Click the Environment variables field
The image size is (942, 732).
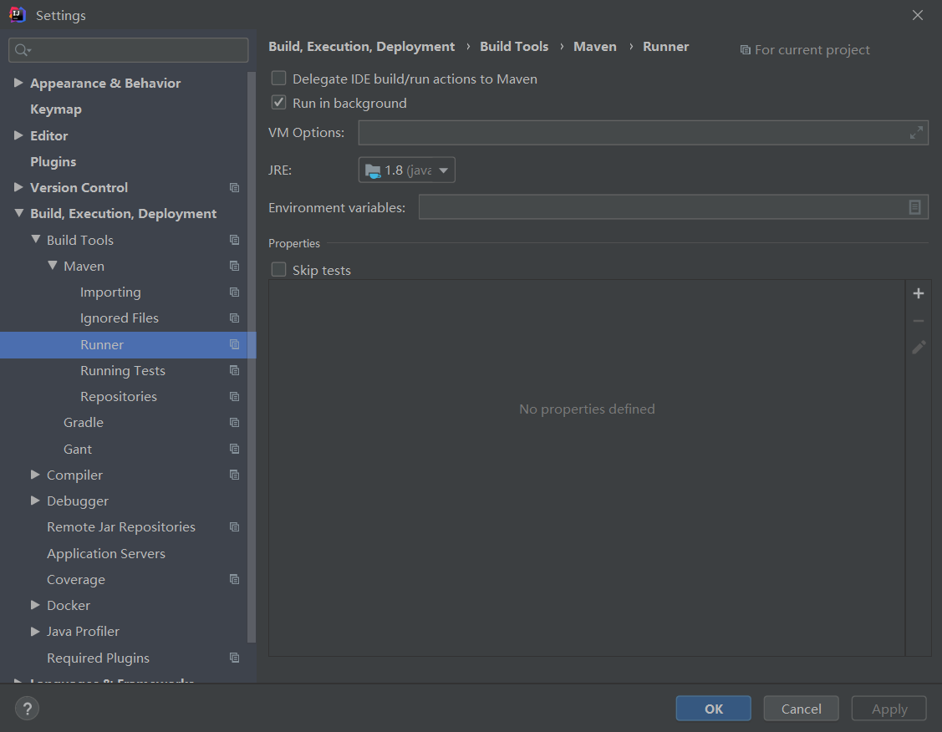pyautogui.click(x=674, y=207)
